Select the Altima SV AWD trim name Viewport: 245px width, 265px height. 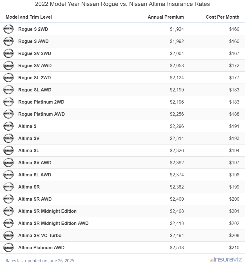(x=35, y=163)
